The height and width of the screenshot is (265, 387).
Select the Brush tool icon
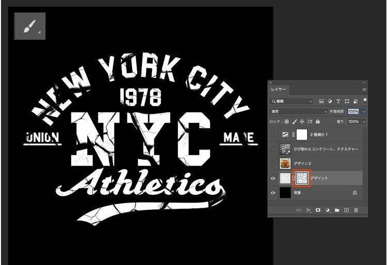pos(29,26)
